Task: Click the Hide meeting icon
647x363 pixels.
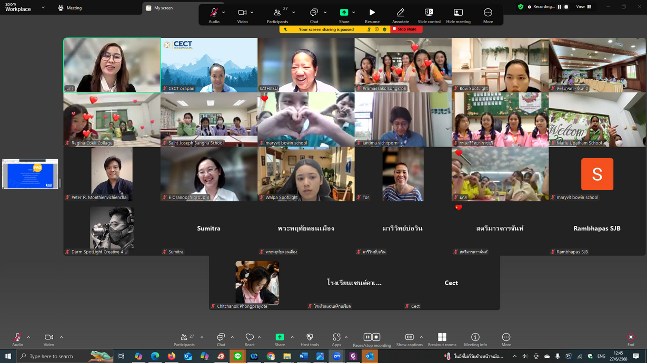Action: pos(458,13)
